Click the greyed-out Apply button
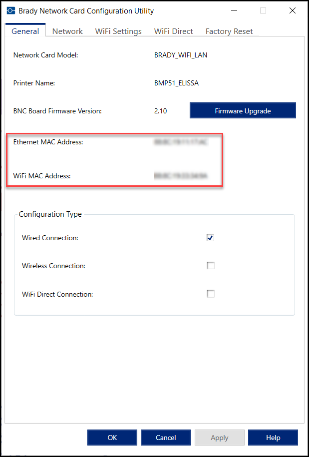The height and width of the screenshot is (457, 309). pos(219,438)
